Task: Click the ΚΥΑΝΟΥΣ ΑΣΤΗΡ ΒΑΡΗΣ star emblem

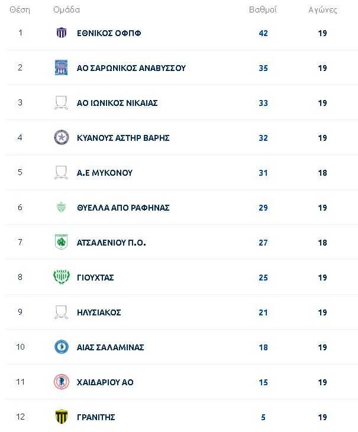Action: tap(61, 137)
